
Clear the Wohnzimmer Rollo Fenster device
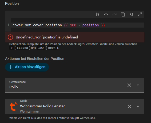pyautogui.click(x=129, y=107)
